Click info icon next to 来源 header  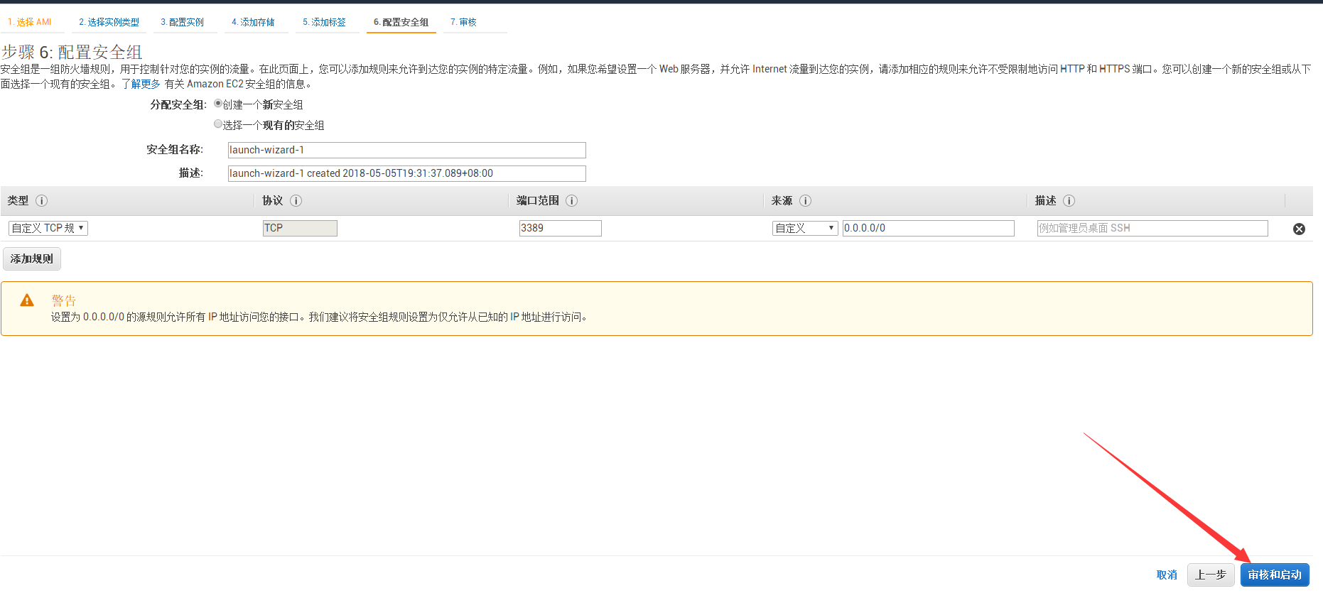coord(805,201)
